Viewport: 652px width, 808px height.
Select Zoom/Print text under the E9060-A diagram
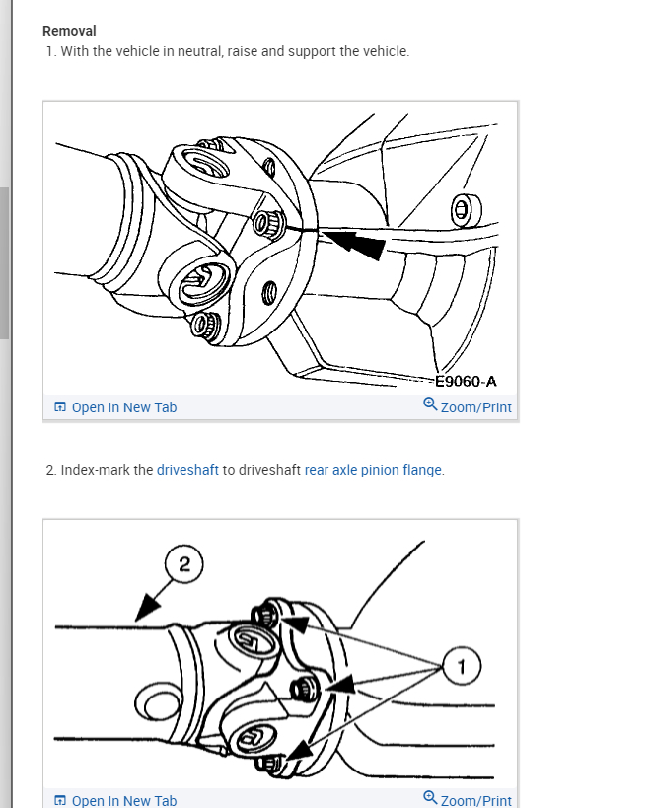476,407
